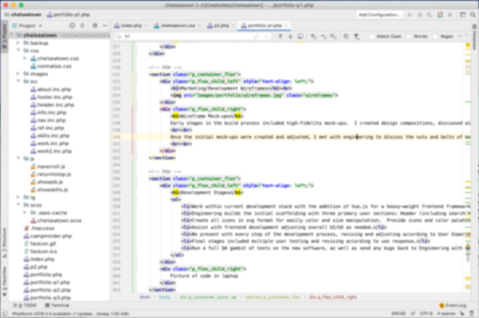Hide the Project panel with the minimize icon

click(105, 26)
